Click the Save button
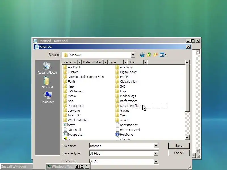Image resolution: width=227 pixels, height=170 pixels. click(179, 146)
